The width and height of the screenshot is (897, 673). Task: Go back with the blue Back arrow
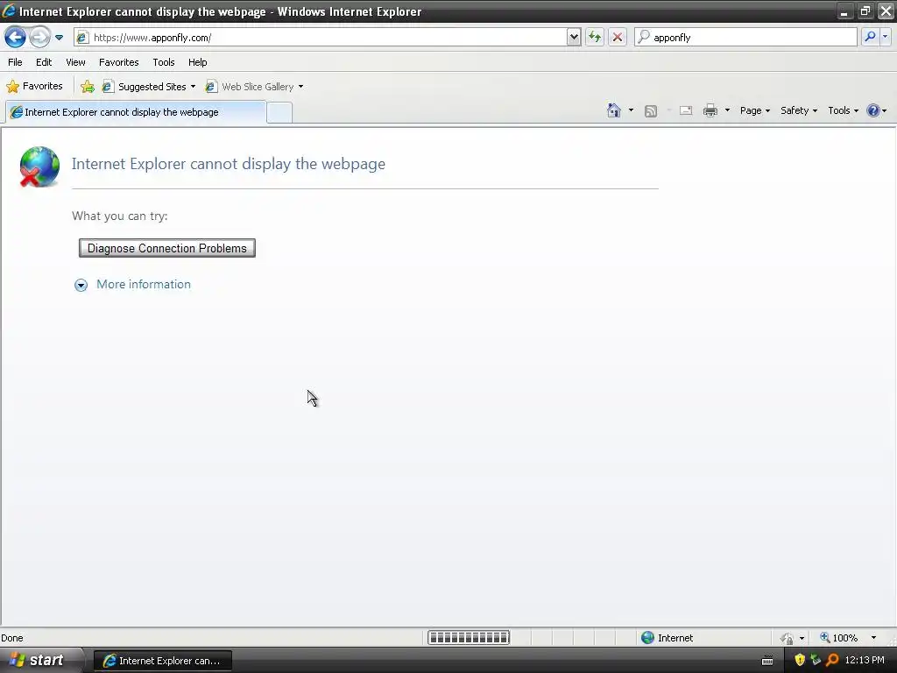[x=15, y=38]
